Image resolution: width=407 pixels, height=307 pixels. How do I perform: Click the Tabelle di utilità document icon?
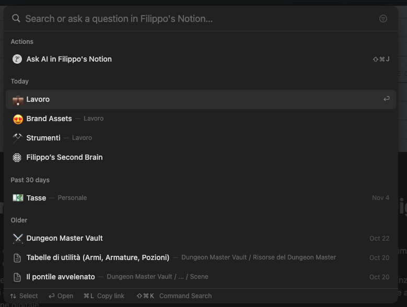tap(17, 257)
